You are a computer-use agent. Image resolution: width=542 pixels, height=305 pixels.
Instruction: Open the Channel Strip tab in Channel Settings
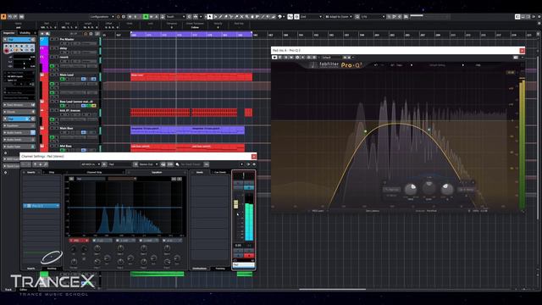pyautogui.click(x=94, y=172)
